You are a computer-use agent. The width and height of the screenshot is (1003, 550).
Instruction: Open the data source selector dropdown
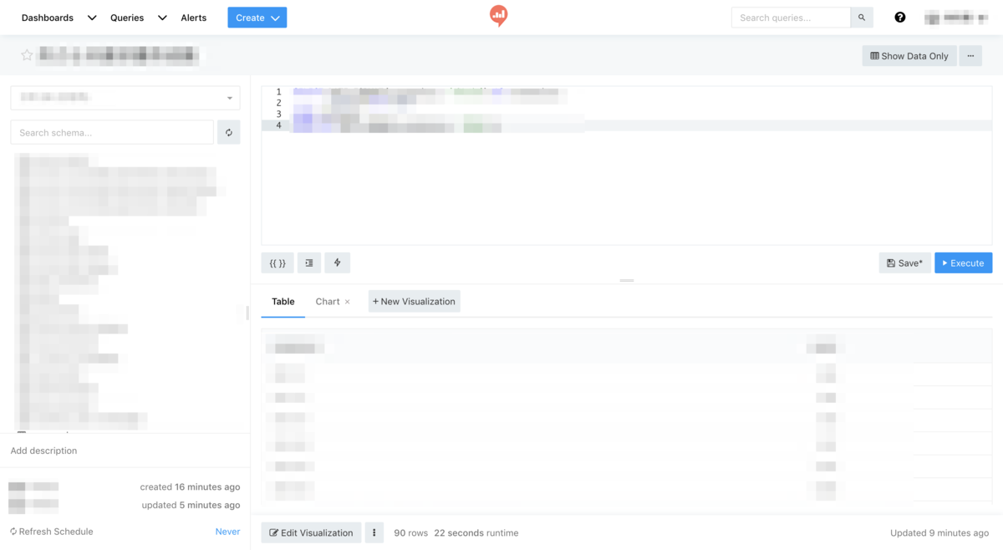[x=125, y=98]
